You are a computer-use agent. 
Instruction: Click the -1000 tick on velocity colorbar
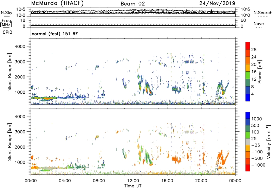(x=258, y=165)
